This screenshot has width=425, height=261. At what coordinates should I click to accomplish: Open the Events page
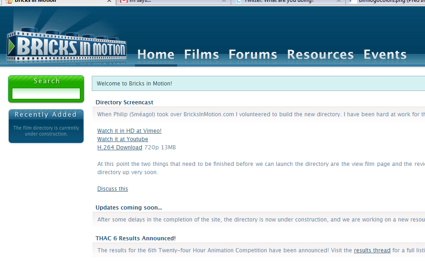pos(385,55)
